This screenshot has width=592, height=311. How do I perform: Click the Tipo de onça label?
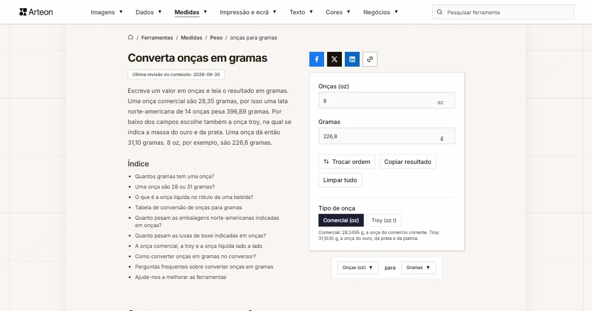337,208
